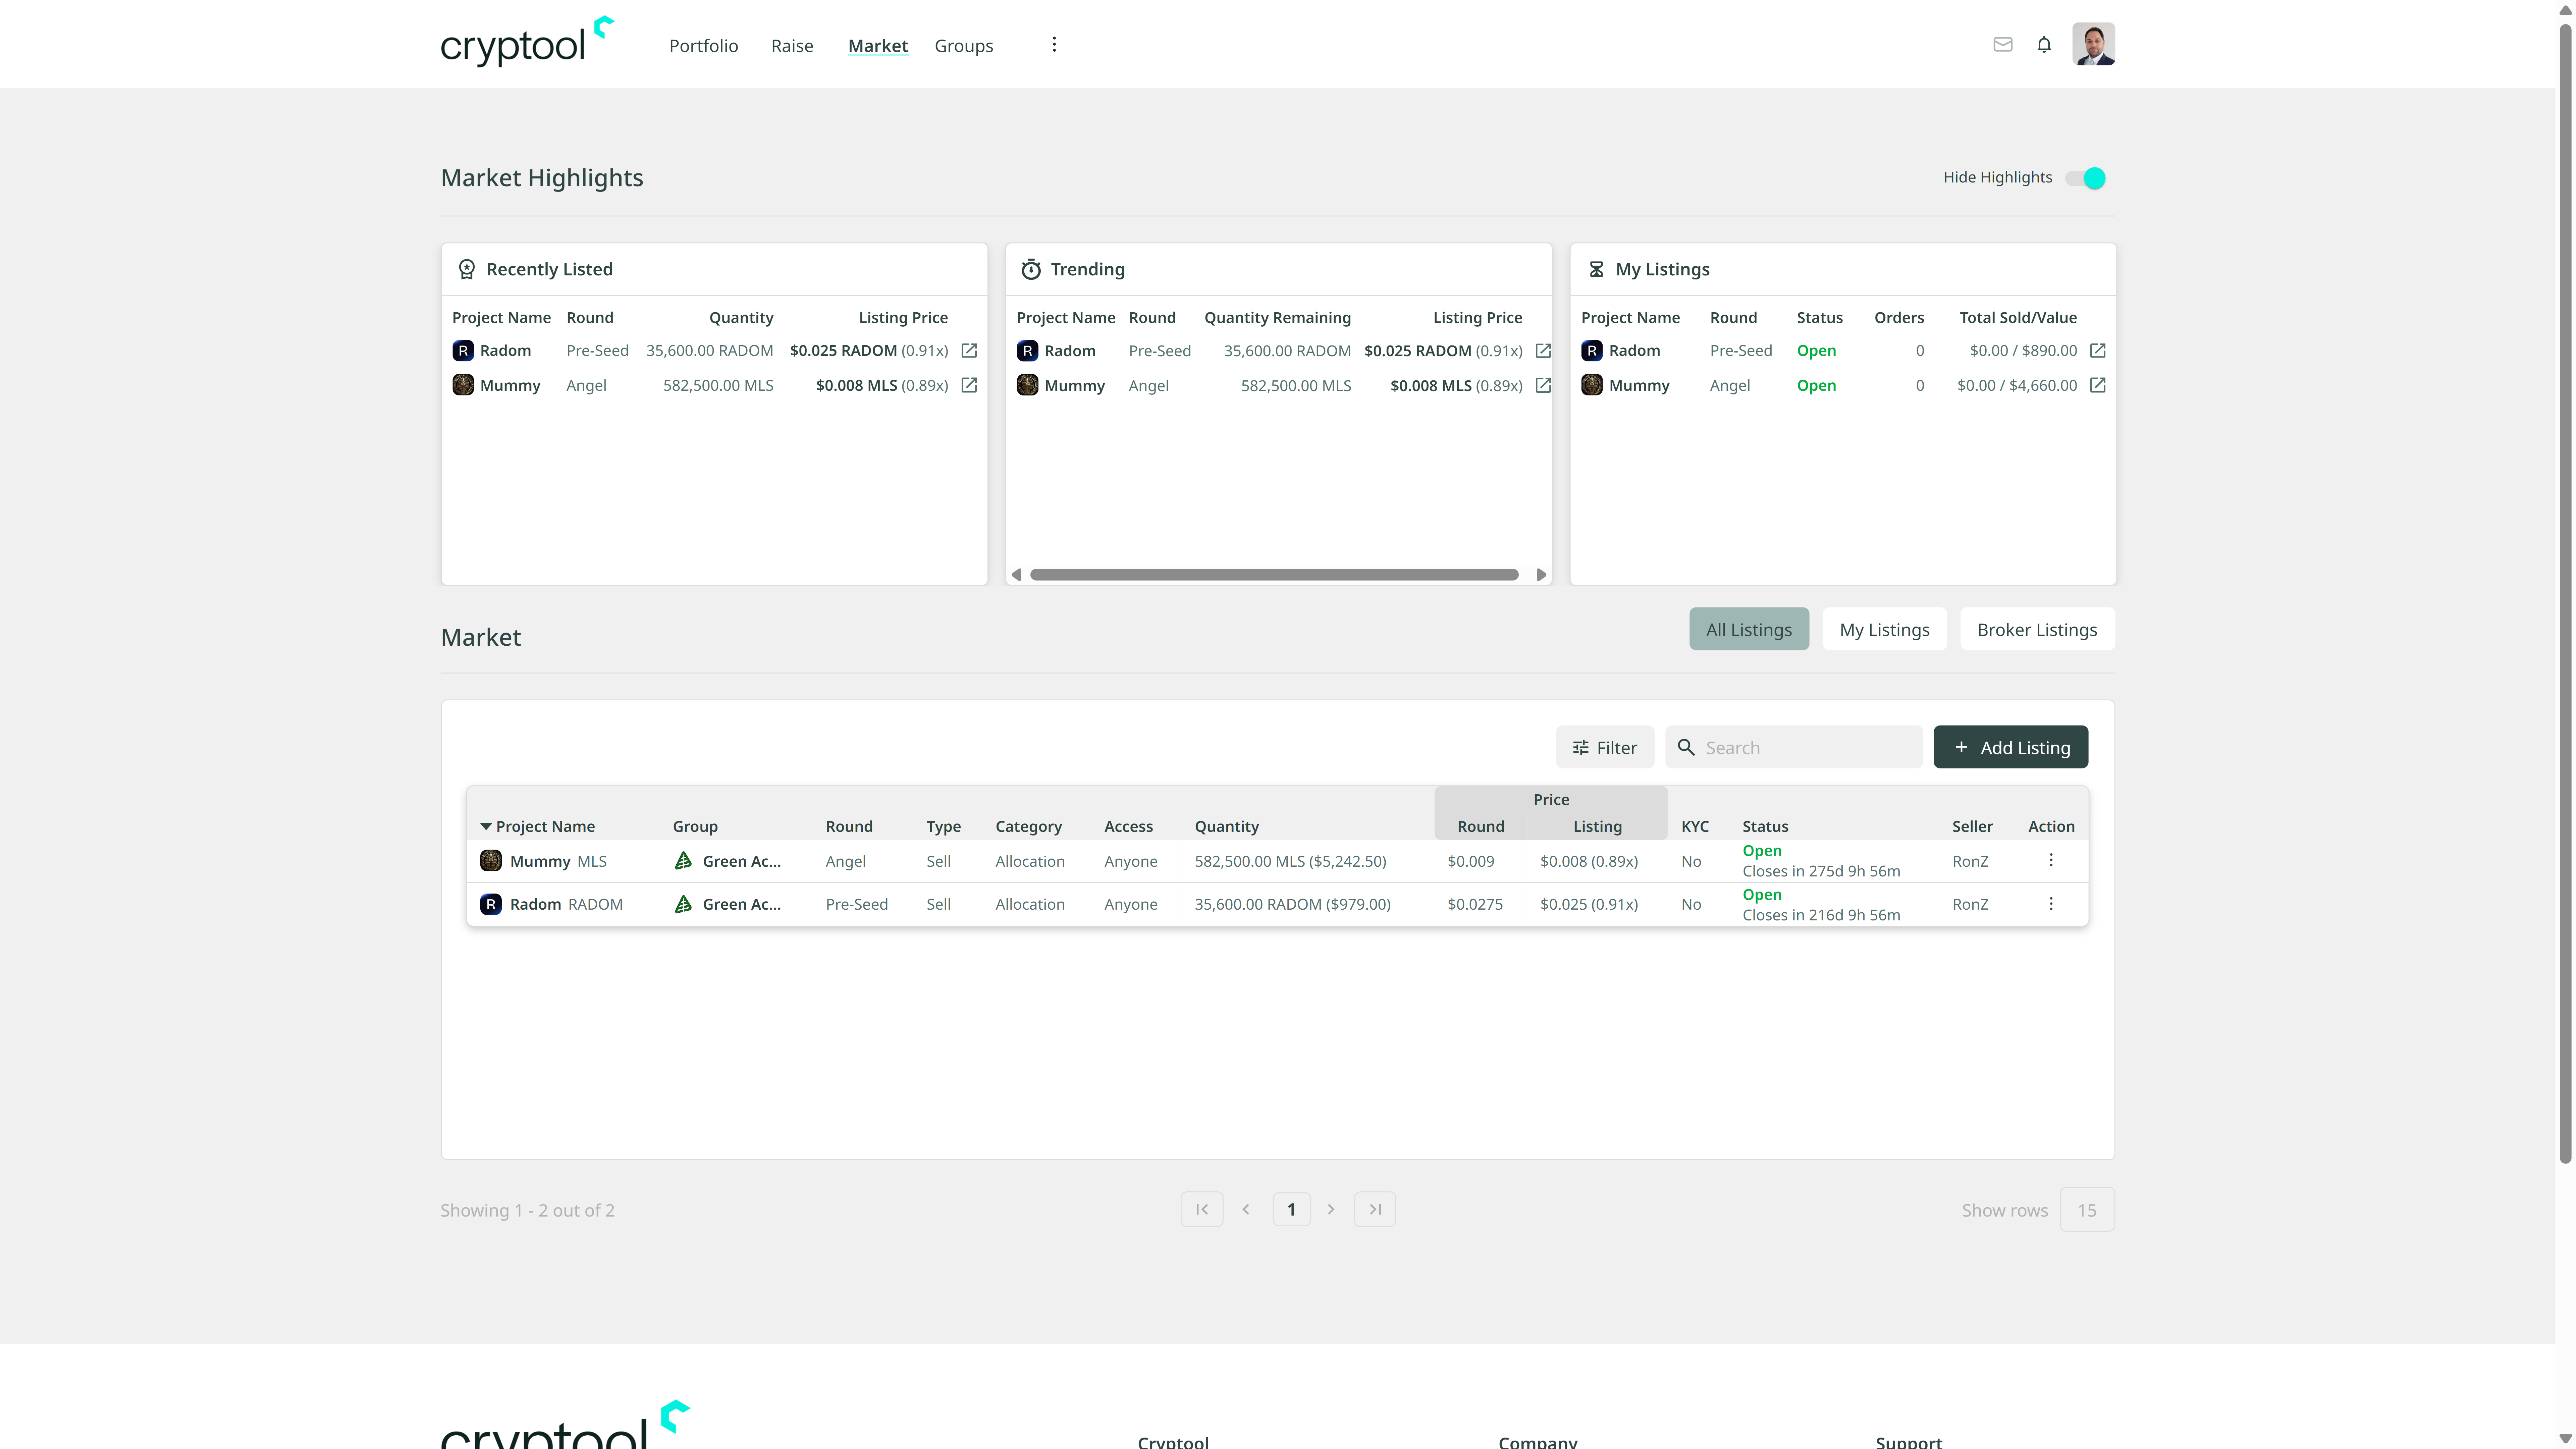This screenshot has height=1449, width=2576.
Task: Open the Market nav item
Action: pos(878,46)
